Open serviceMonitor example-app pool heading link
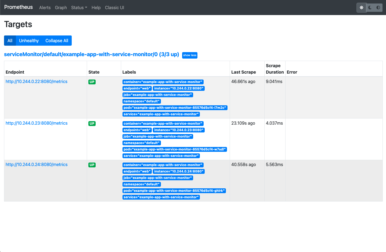386x252 pixels. [91, 54]
